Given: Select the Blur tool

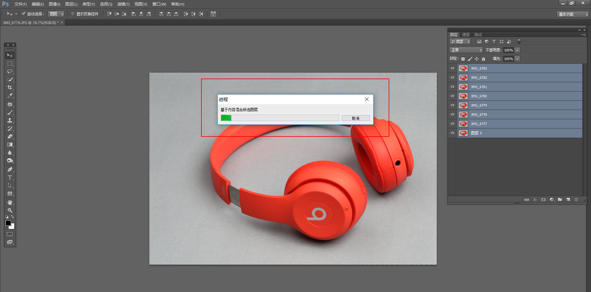Looking at the screenshot, I should coord(10,152).
